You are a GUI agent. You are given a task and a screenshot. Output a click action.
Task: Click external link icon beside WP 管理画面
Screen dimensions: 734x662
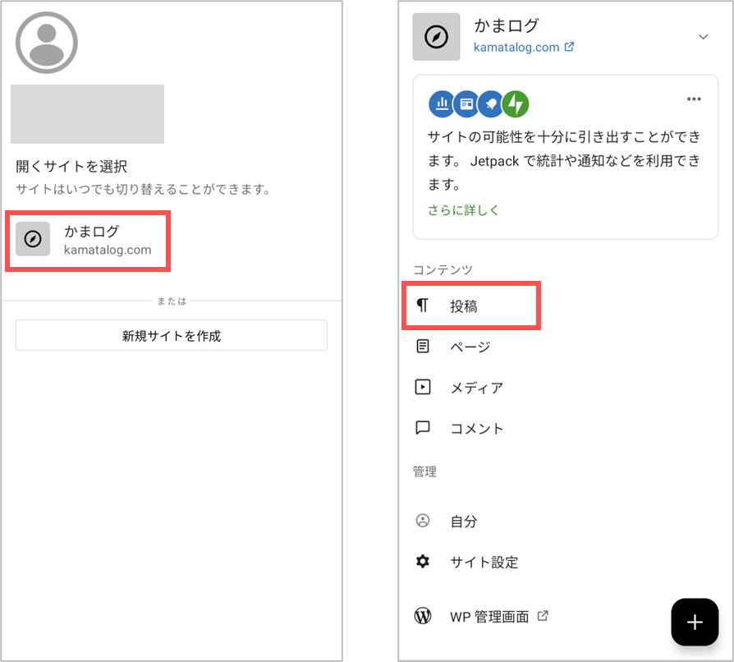tap(543, 616)
